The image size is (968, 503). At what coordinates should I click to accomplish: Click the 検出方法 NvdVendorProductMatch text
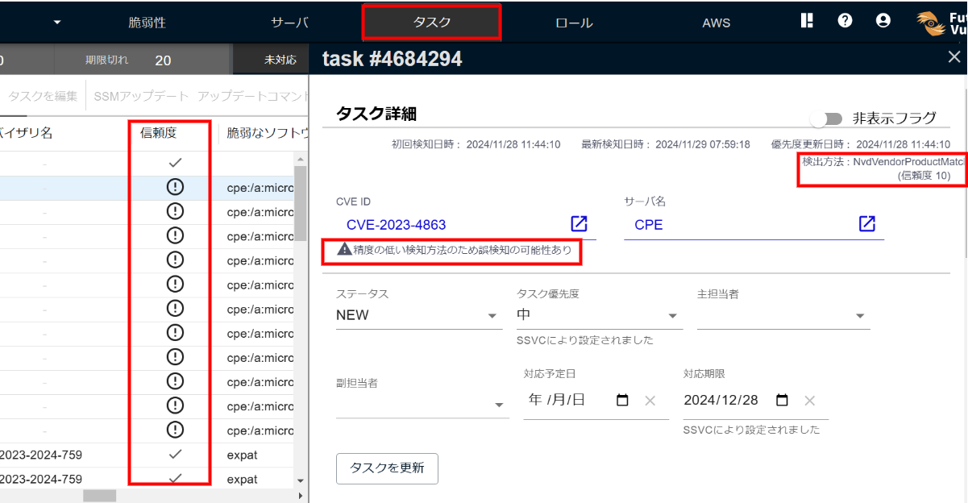pyautogui.click(x=884, y=162)
